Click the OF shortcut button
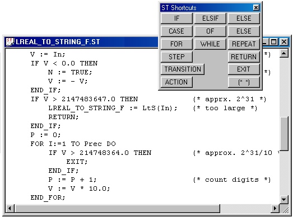 (210, 31)
